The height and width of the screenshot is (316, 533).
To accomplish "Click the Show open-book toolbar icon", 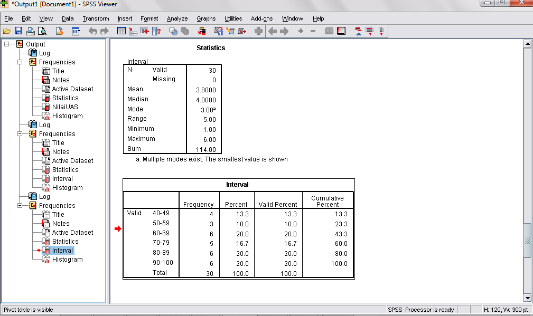I will click(329, 31).
